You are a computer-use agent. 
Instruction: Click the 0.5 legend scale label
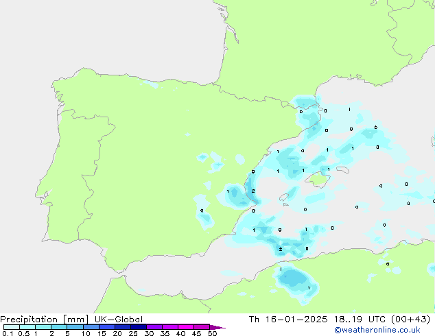tap(24, 333)
